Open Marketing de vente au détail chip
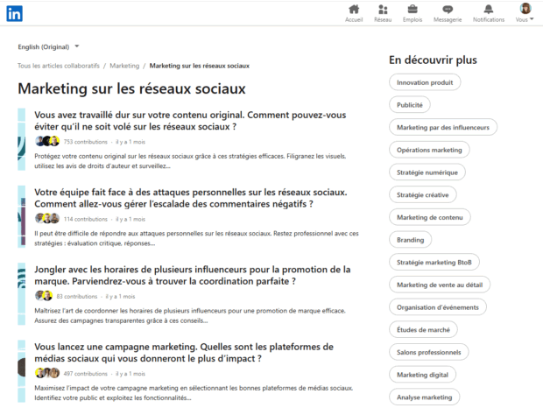This screenshot has width=543, height=408. tap(440, 285)
